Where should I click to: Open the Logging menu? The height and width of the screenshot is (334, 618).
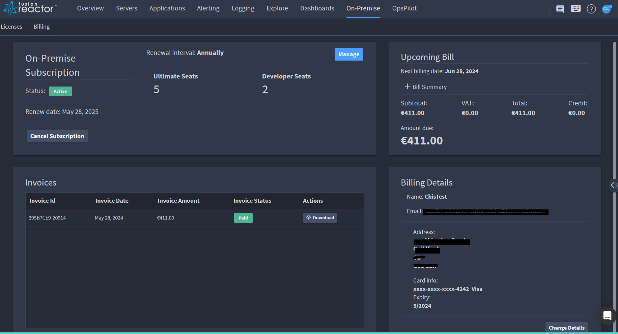(243, 8)
